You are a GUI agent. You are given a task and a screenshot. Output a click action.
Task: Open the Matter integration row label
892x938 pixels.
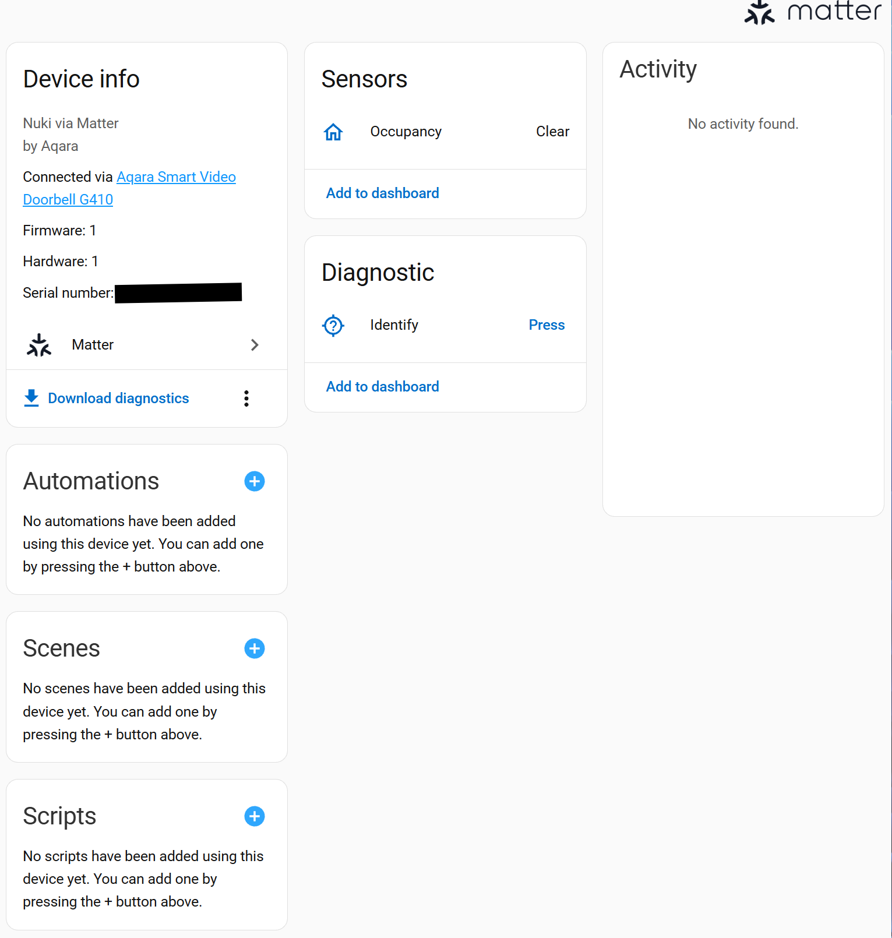93,345
